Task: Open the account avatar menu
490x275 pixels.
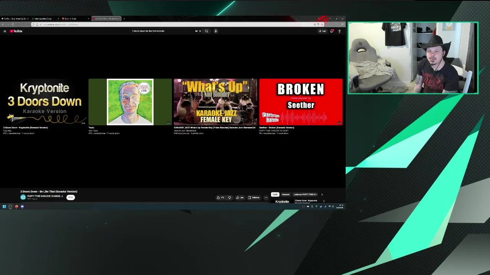Action: (339, 31)
